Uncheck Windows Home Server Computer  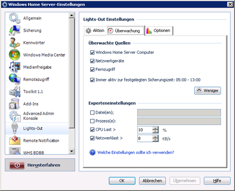pyautogui.click(x=92, y=52)
